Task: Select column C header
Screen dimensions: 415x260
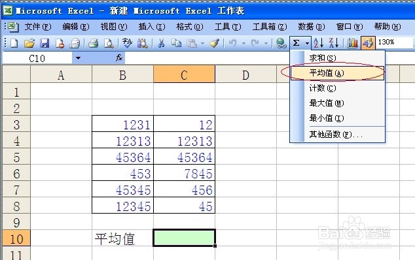Action: (x=184, y=75)
